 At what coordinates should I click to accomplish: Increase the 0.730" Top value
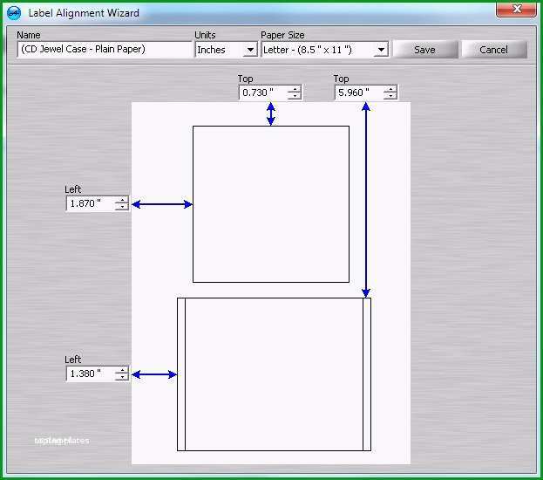click(295, 89)
